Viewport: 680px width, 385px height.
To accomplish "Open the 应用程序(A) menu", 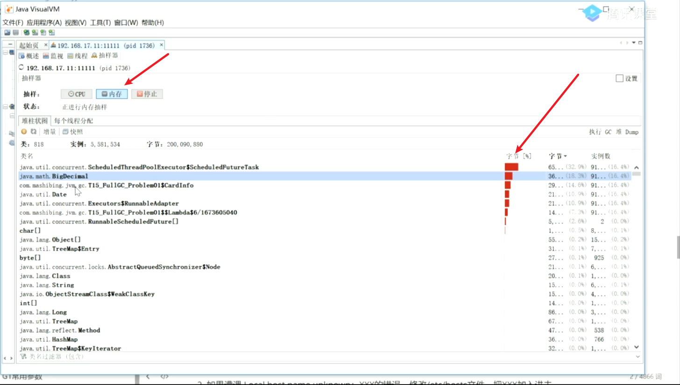I will tap(44, 22).
